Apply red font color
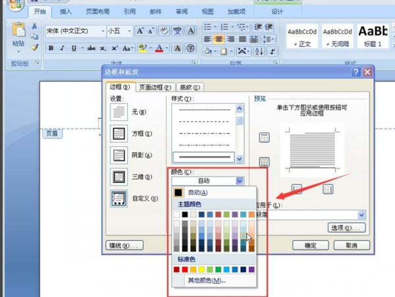Viewport: 395px width, 297px height. click(x=159, y=48)
